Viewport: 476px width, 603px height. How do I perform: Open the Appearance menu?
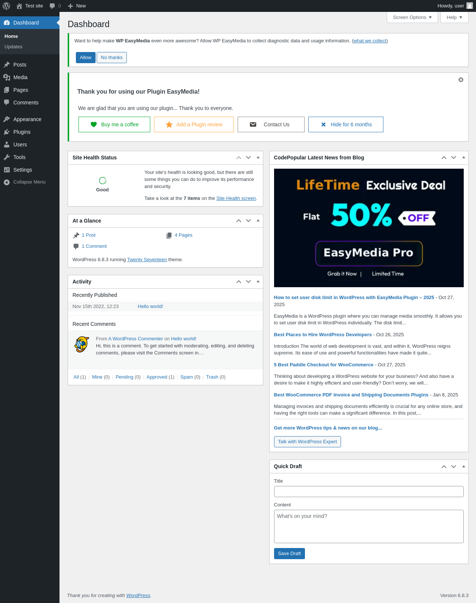30,119
